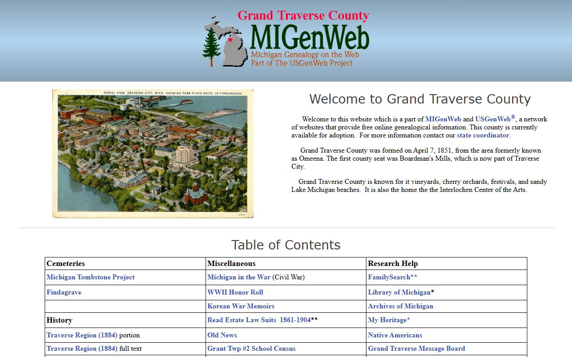
Task: Open Michigan in the War link
Action: [239, 277]
